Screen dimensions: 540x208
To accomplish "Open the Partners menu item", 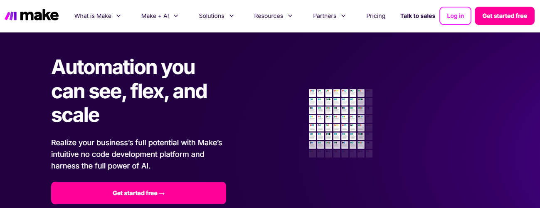I will (x=325, y=16).
